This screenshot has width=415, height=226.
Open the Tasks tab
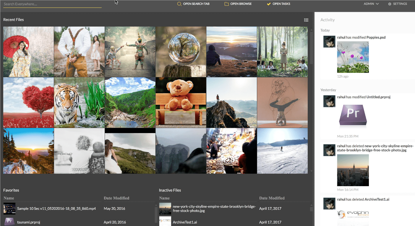[x=278, y=4]
